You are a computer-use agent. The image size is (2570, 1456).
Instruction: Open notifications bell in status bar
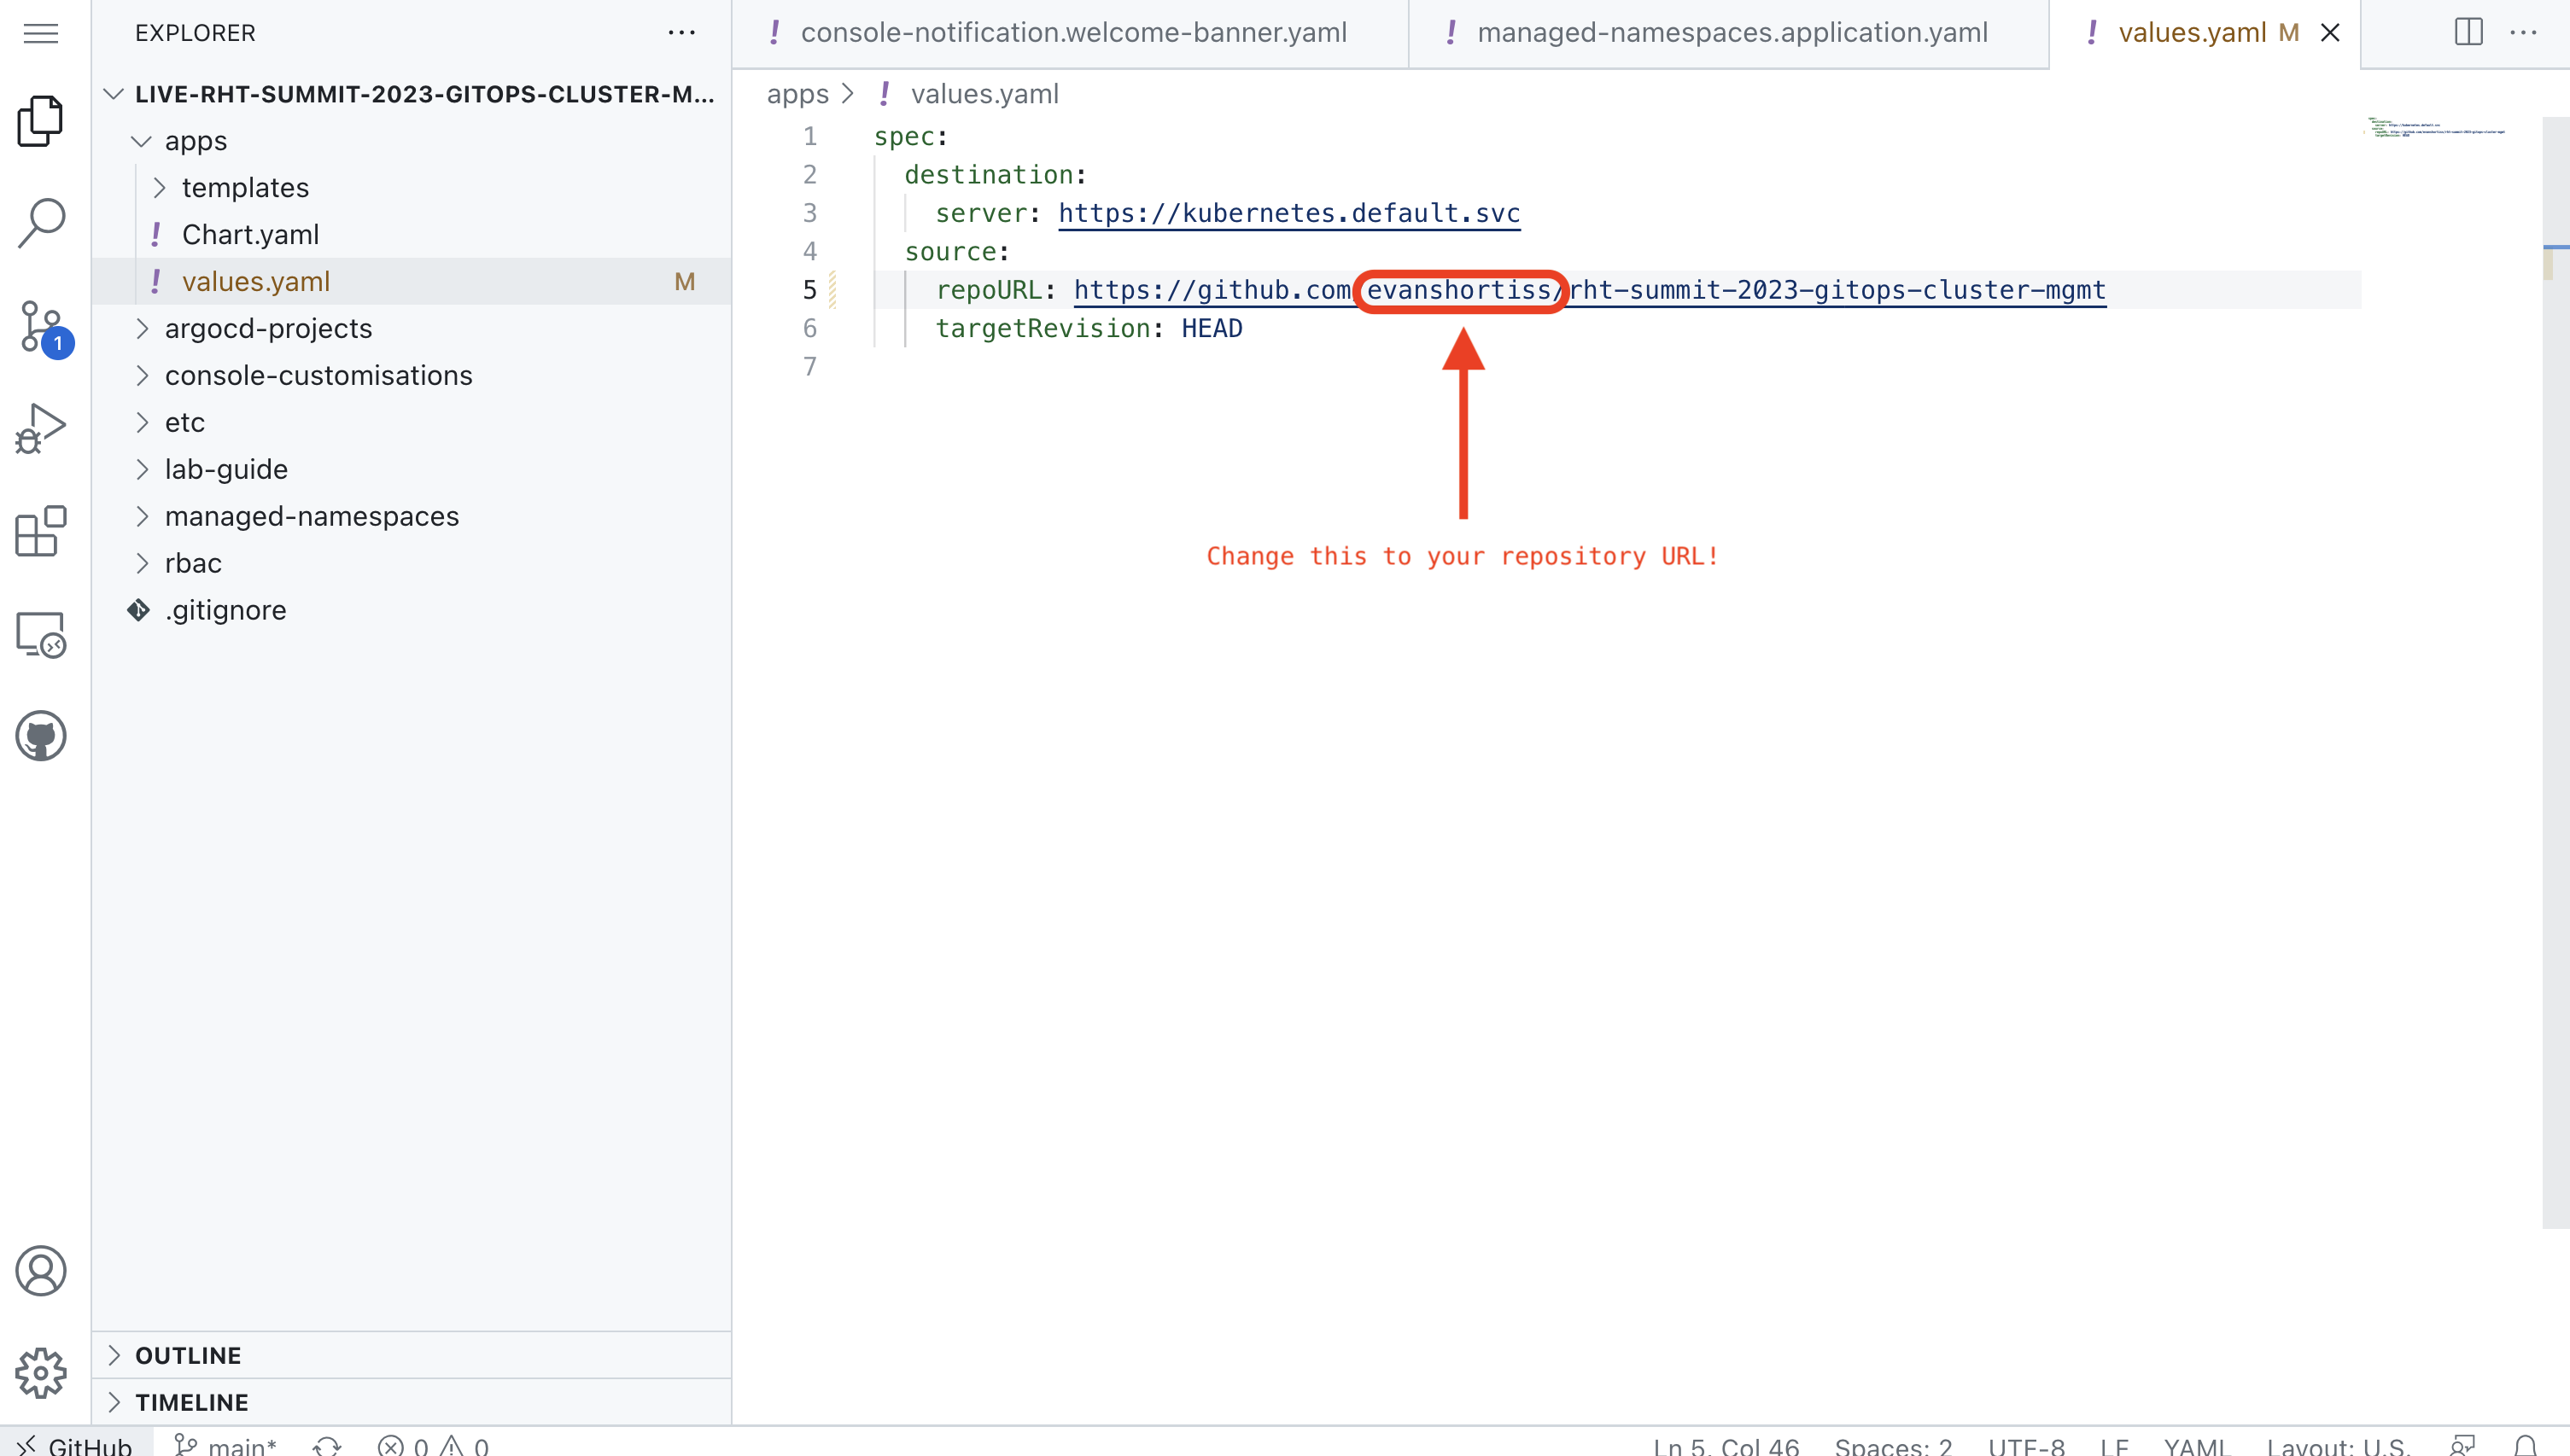[2525, 1444]
